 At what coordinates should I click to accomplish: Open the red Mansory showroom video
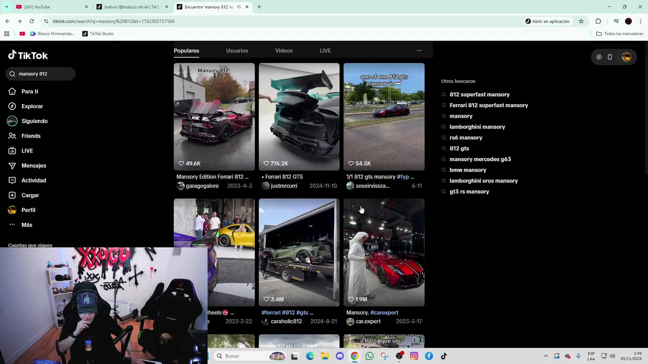[x=384, y=252]
